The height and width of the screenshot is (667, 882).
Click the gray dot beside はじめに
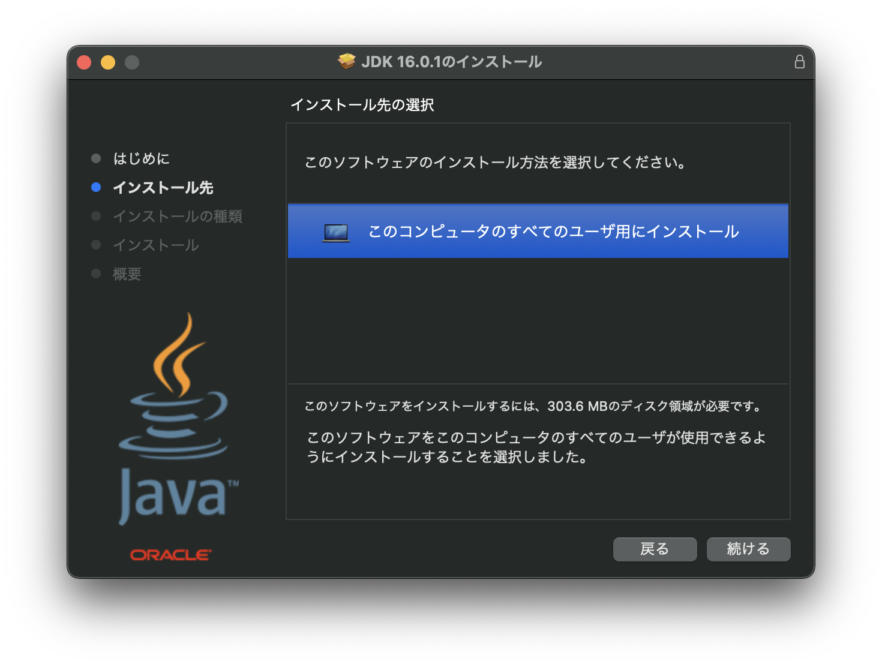tap(96, 158)
